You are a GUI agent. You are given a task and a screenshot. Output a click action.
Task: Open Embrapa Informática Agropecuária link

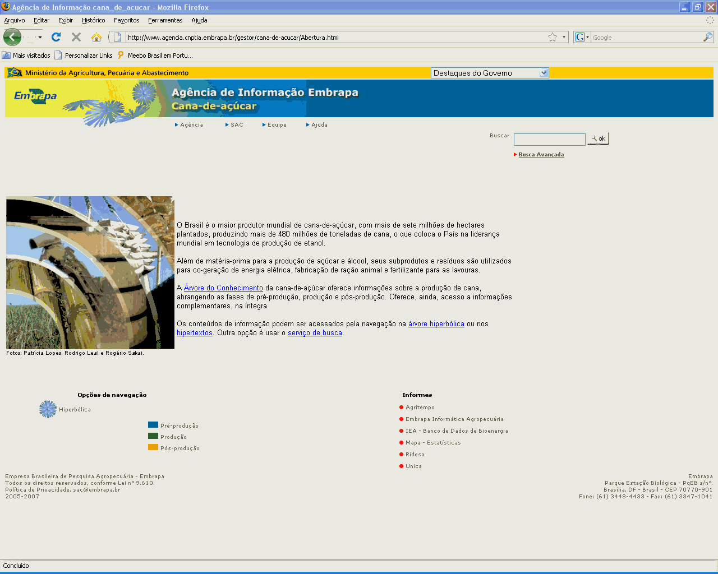(454, 419)
